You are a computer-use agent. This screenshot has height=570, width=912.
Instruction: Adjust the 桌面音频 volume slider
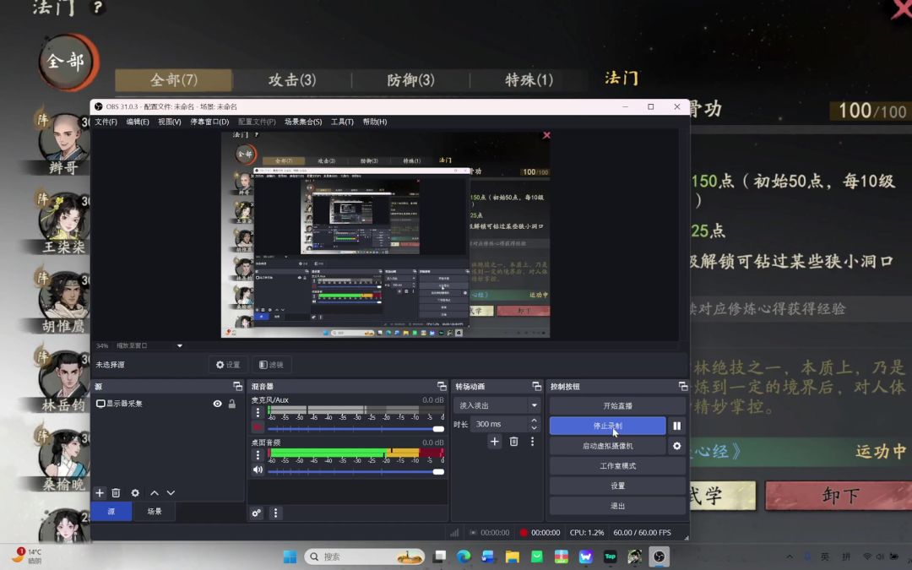tap(355, 471)
